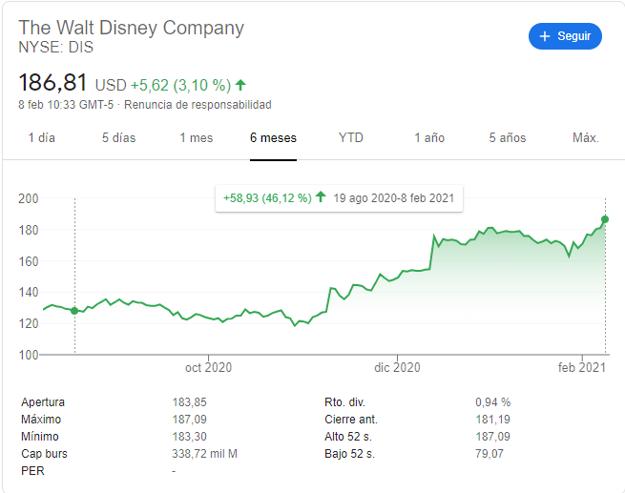Switch to the 5 días range tab
The image size is (625, 493).
point(118,137)
